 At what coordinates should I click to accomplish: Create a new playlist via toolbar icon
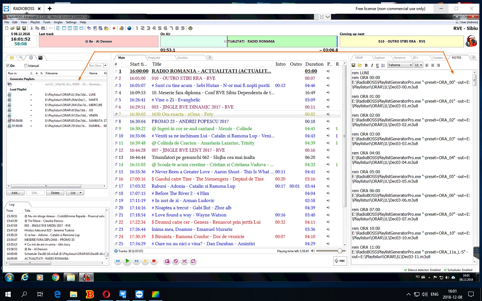(x=7, y=28)
